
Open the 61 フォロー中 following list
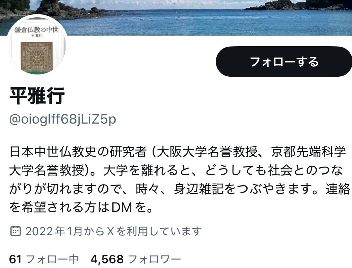coord(44,259)
